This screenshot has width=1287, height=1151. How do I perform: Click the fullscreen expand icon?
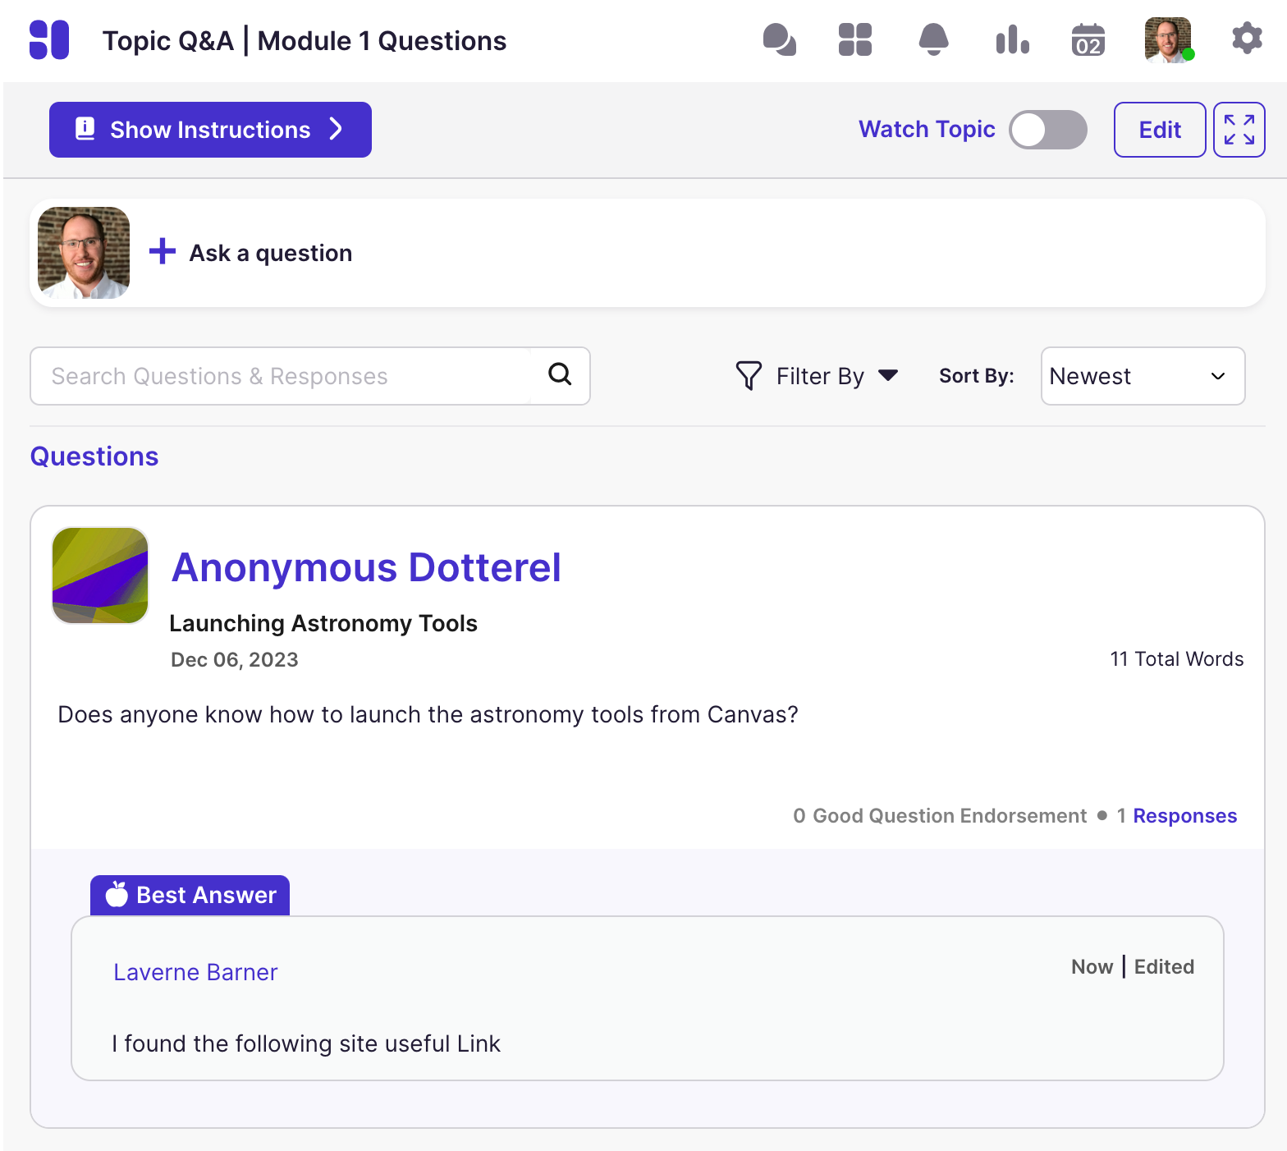click(x=1239, y=130)
